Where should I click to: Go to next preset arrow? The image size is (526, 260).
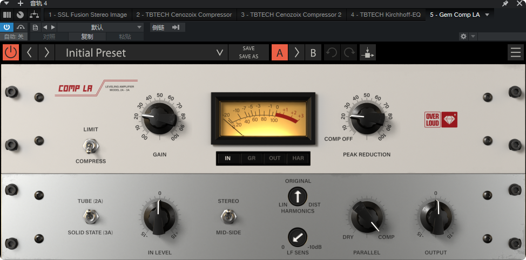pos(46,53)
